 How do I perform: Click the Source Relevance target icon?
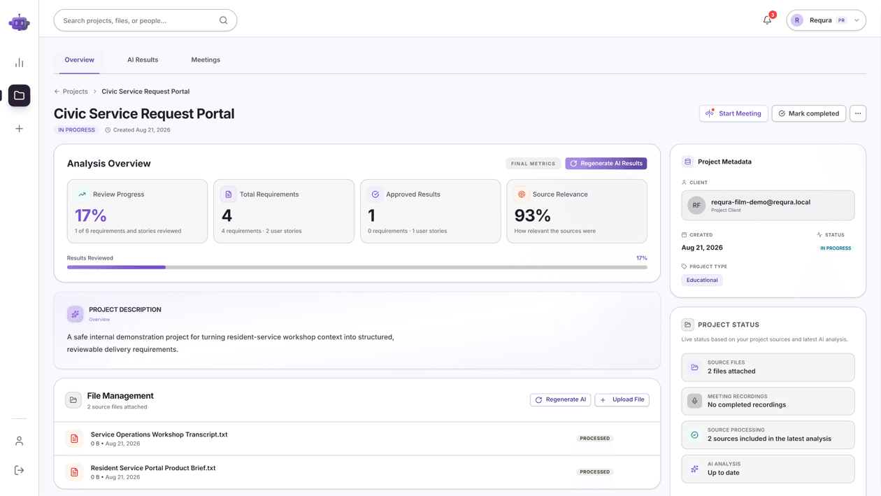tap(522, 194)
